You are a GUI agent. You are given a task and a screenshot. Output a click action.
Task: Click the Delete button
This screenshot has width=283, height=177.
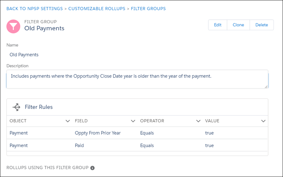click(x=262, y=25)
